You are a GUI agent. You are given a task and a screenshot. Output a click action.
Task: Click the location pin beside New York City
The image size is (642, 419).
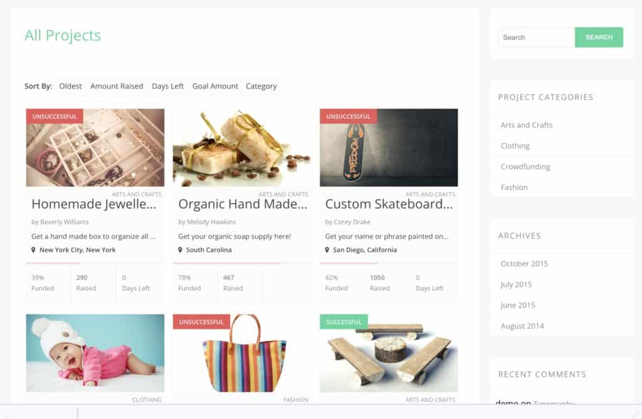[x=33, y=250]
